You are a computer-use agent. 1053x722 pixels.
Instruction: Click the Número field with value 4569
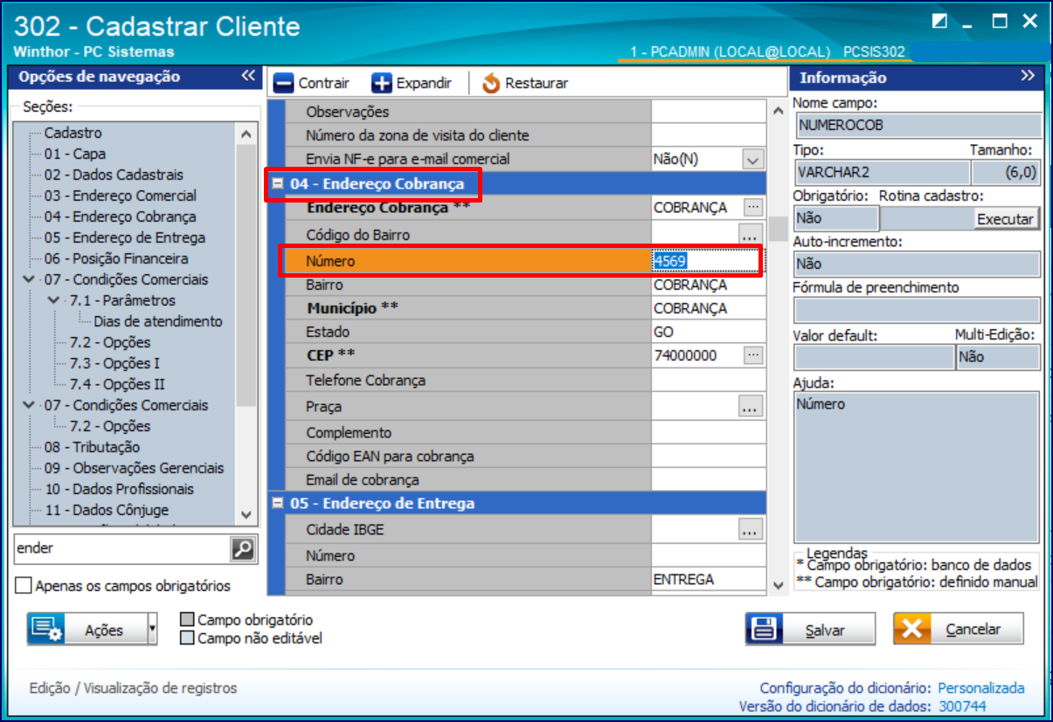(x=706, y=260)
